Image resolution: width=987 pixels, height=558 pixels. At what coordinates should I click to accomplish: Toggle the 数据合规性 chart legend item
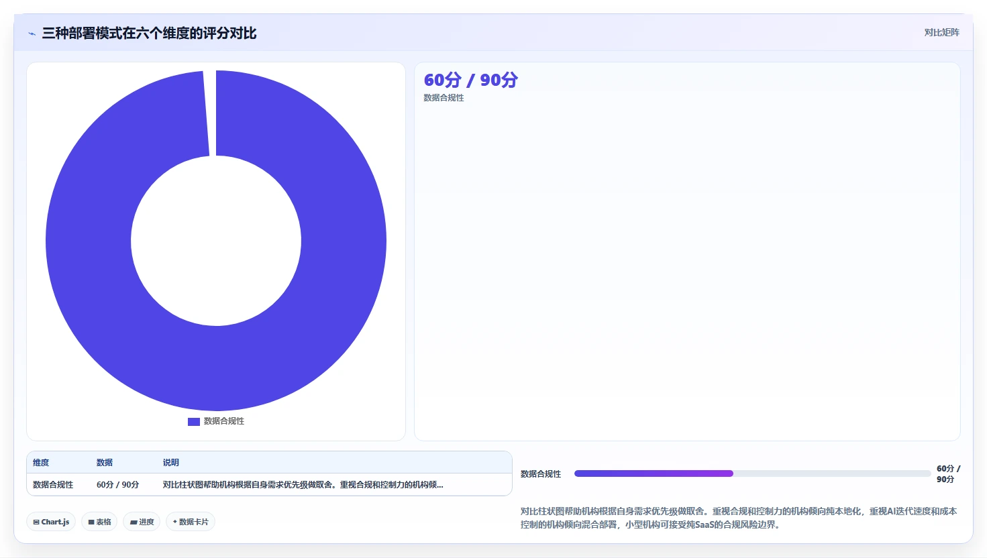coord(216,421)
